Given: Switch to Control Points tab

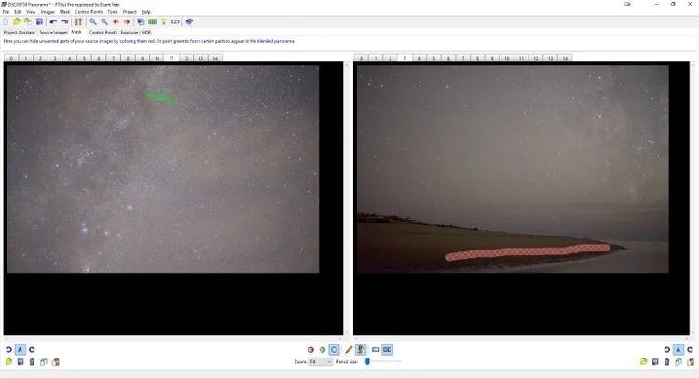Looking at the screenshot, I should coord(103,32).
